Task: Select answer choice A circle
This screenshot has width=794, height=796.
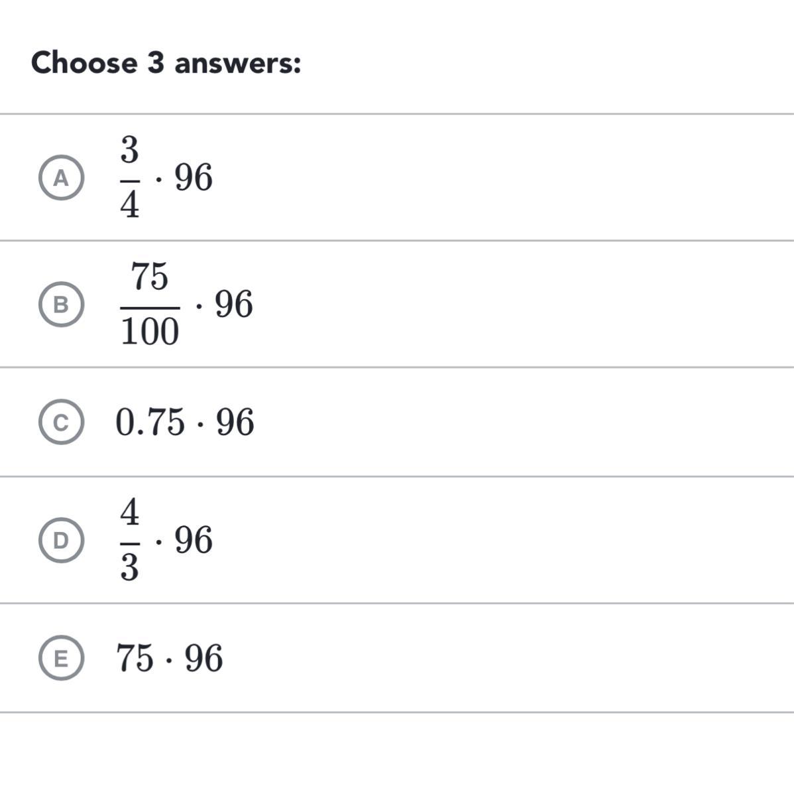Action: [x=61, y=178]
